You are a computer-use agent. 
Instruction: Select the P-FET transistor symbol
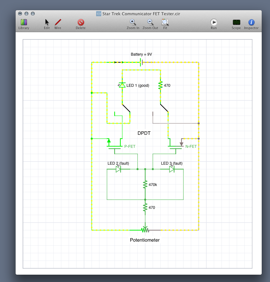click(115, 146)
